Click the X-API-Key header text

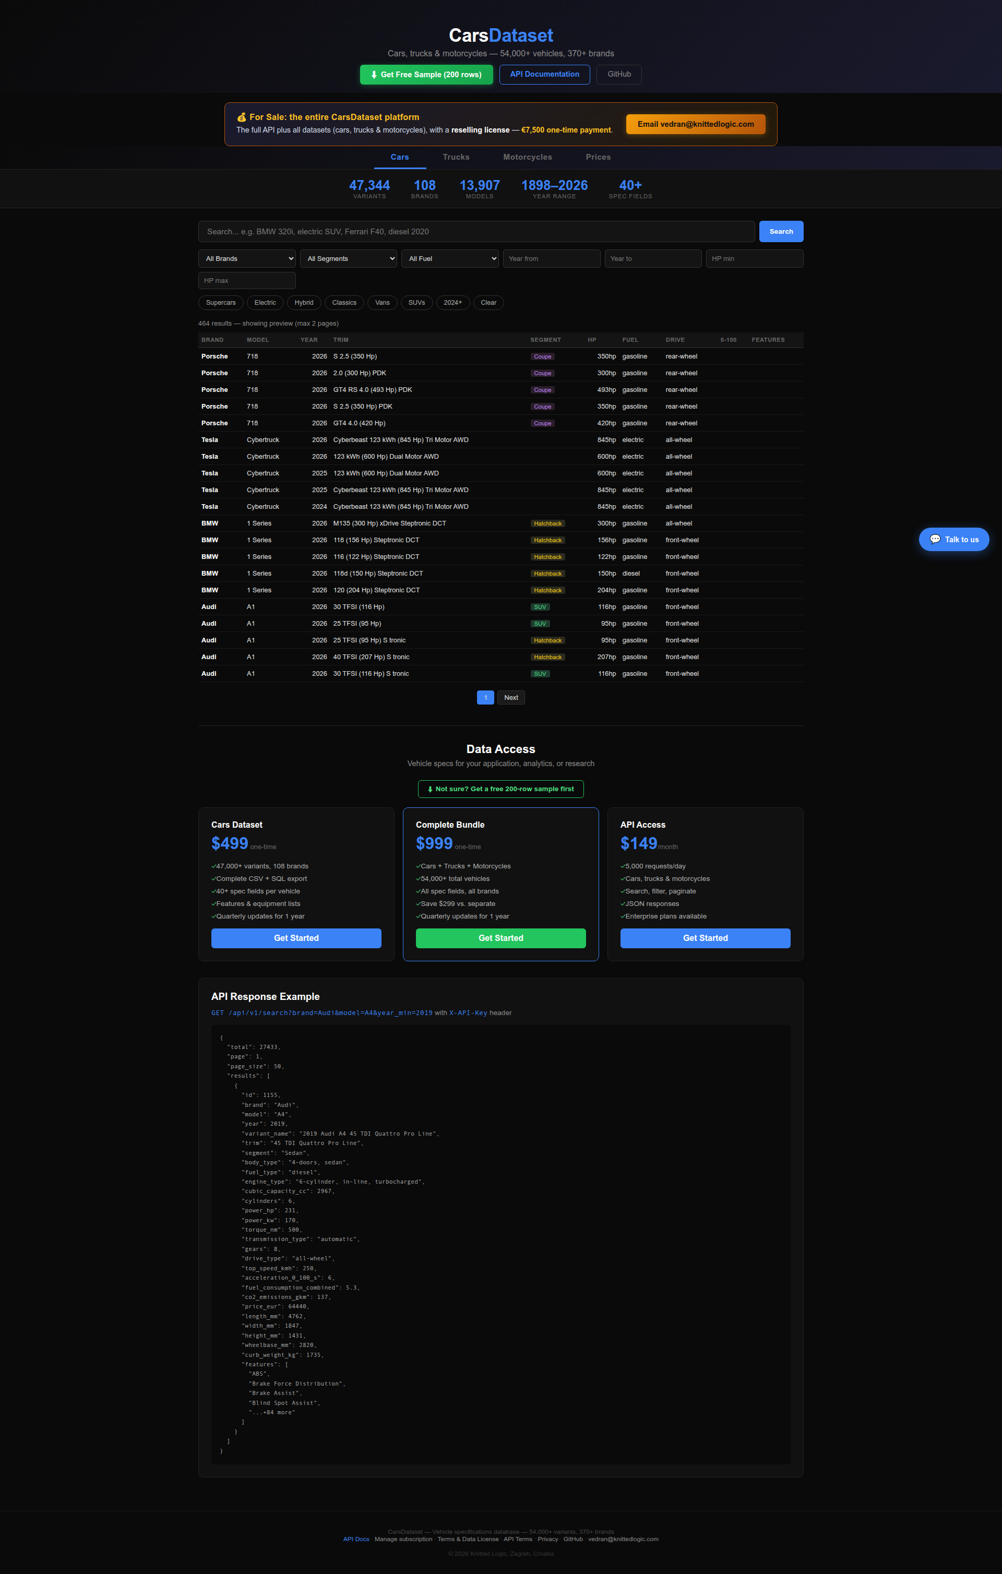(x=468, y=1013)
